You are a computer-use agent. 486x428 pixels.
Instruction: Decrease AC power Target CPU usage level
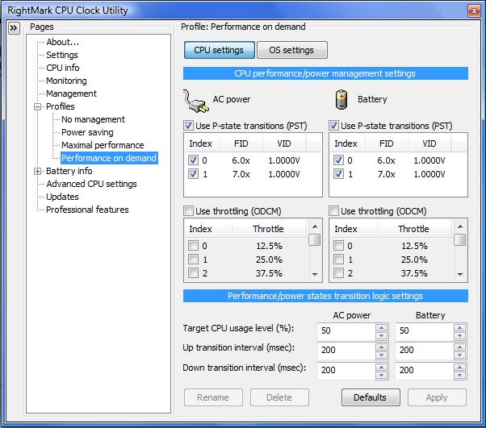[x=381, y=336]
